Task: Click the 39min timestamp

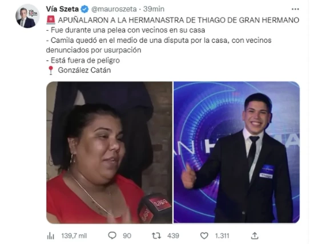Action: click(154, 9)
